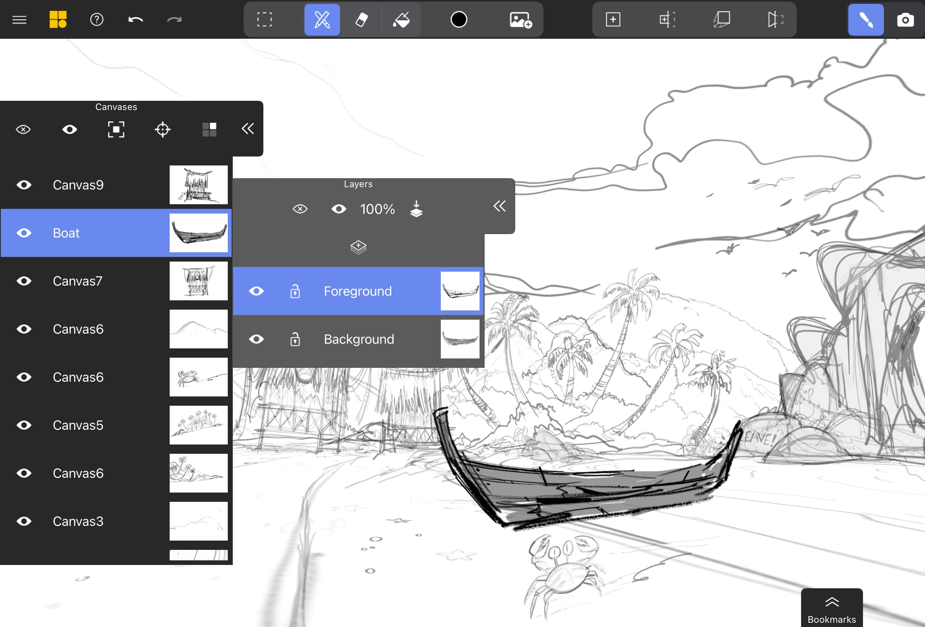Open the hamburger main menu
The width and height of the screenshot is (925, 627).
click(19, 19)
